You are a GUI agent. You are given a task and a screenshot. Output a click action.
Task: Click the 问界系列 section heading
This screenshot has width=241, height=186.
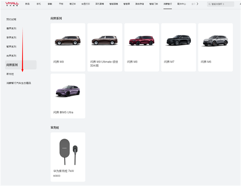pos(56,18)
